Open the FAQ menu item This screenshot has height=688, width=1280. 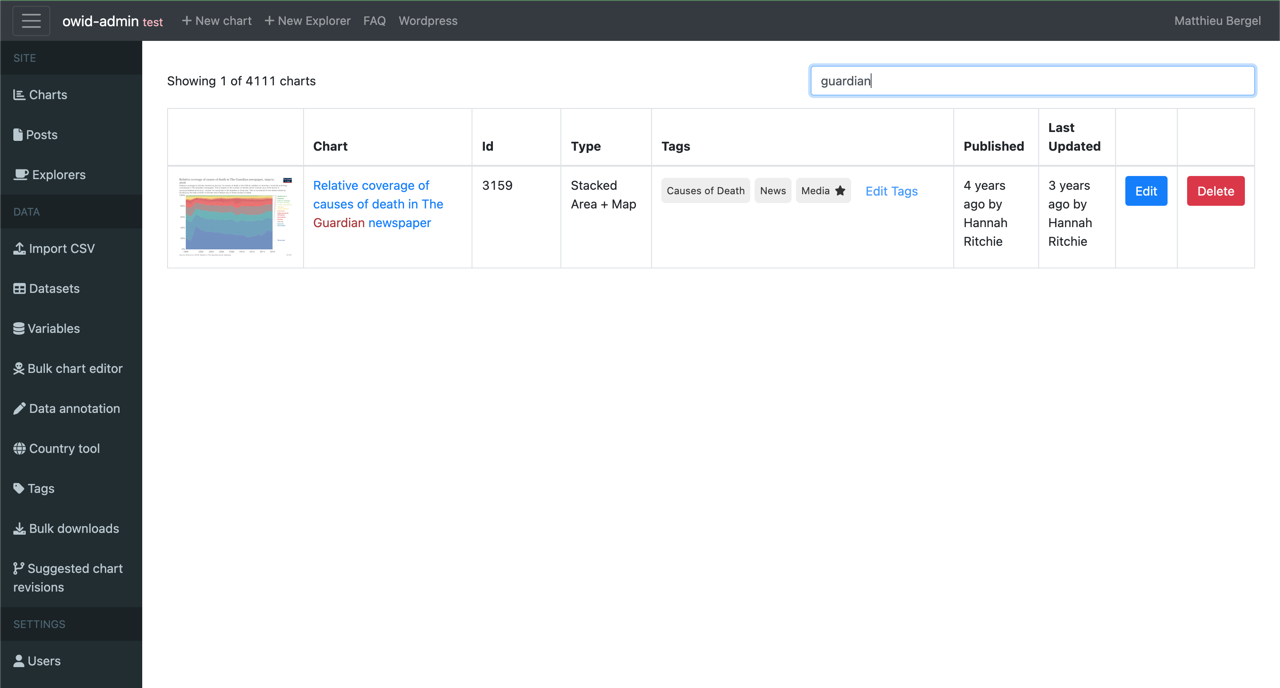pos(375,20)
